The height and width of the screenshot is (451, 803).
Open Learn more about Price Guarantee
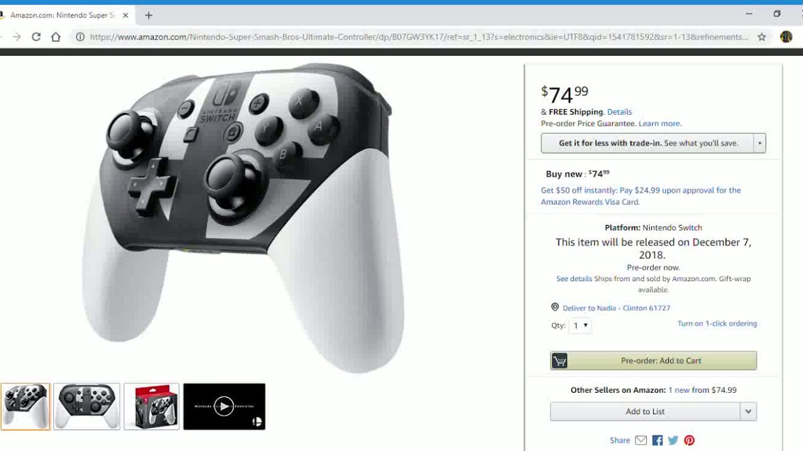click(x=659, y=124)
